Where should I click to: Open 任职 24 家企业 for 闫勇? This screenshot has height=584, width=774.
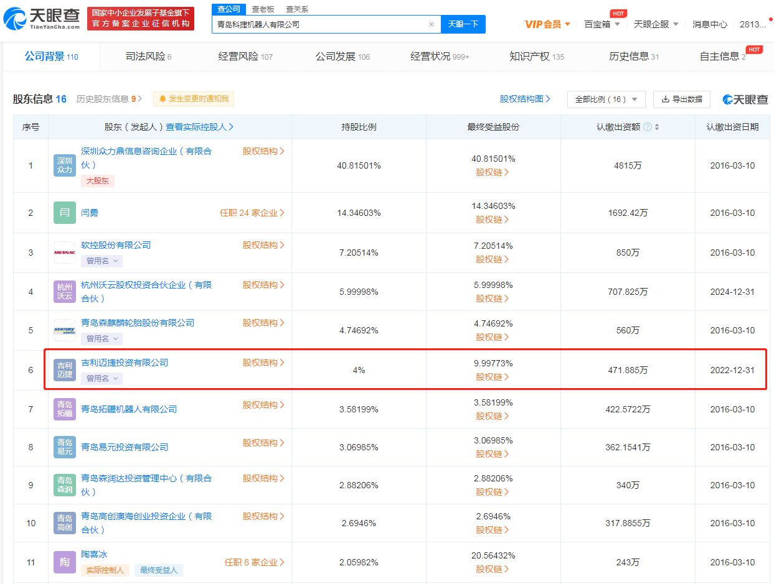click(x=252, y=213)
